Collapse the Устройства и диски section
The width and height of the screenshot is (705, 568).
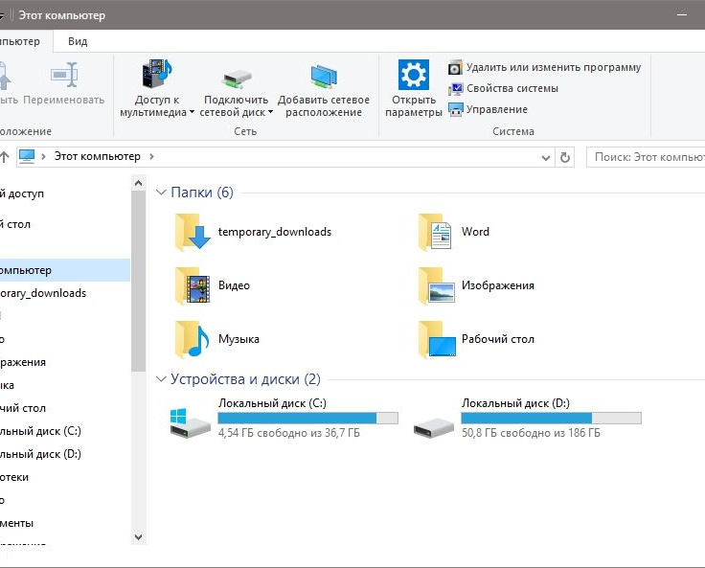tap(161, 379)
